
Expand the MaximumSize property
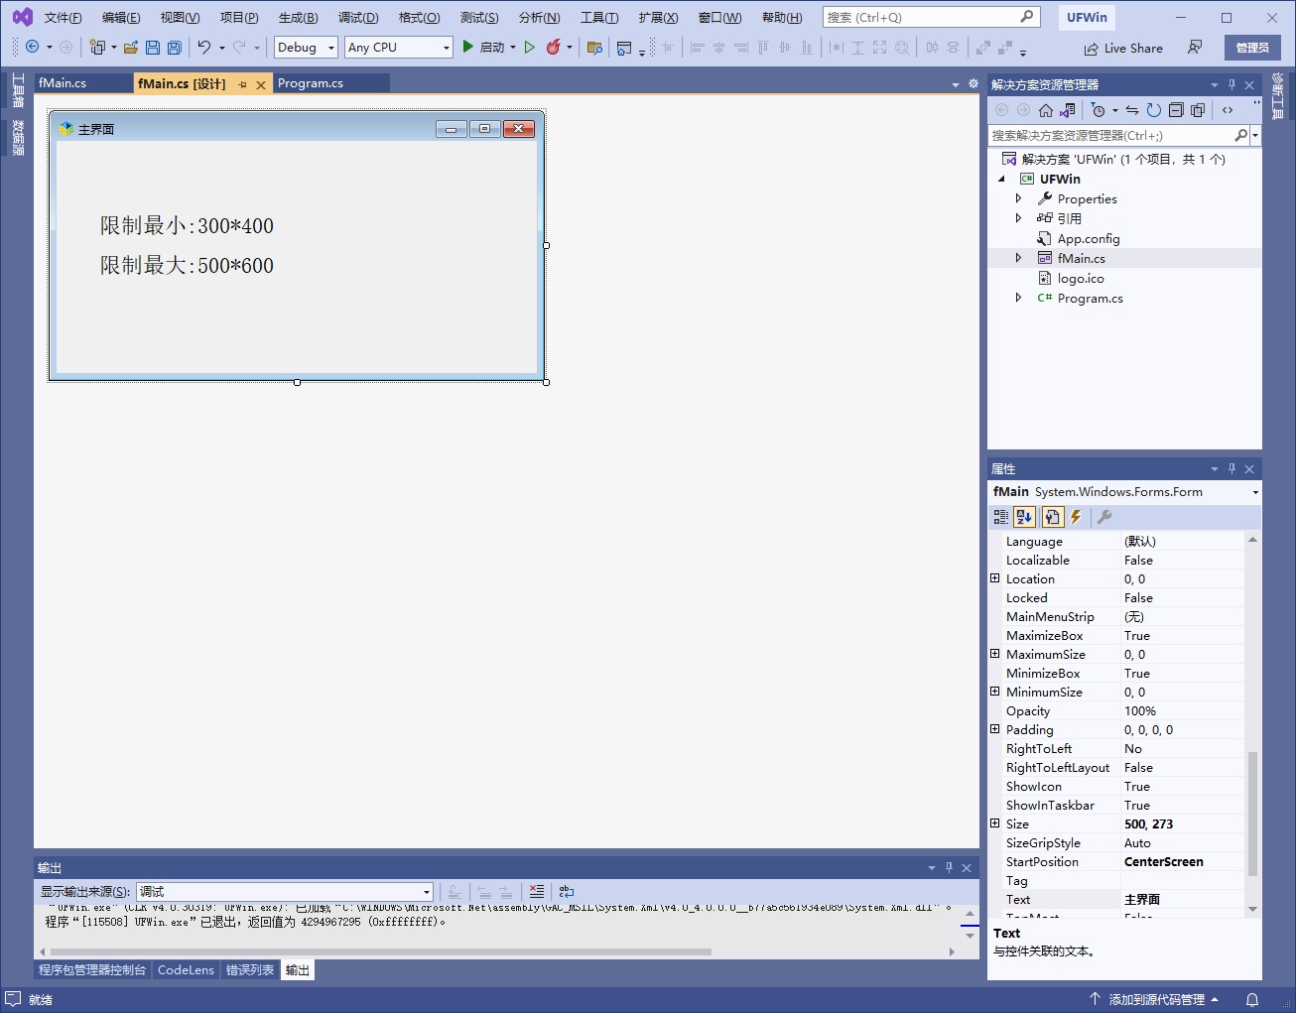pyautogui.click(x=995, y=654)
